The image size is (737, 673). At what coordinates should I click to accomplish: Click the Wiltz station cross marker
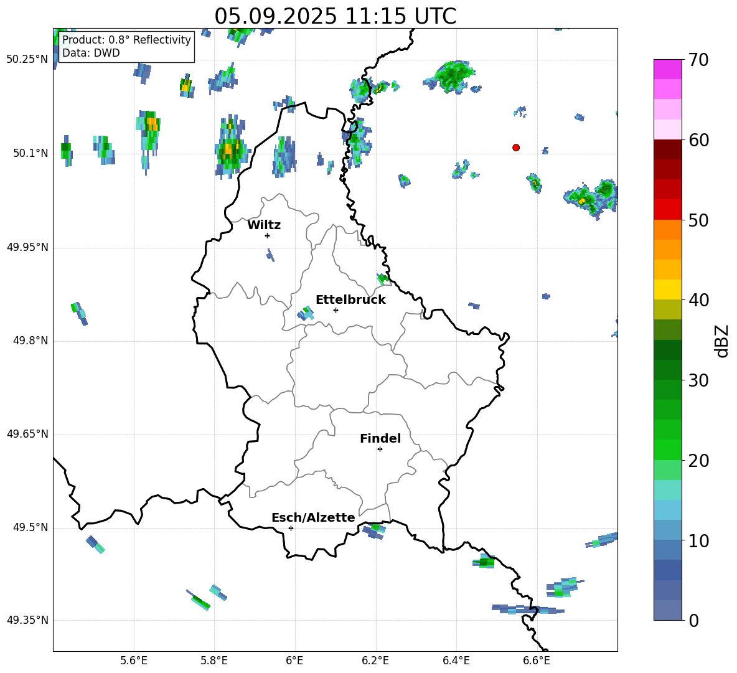pyautogui.click(x=267, y=235)
